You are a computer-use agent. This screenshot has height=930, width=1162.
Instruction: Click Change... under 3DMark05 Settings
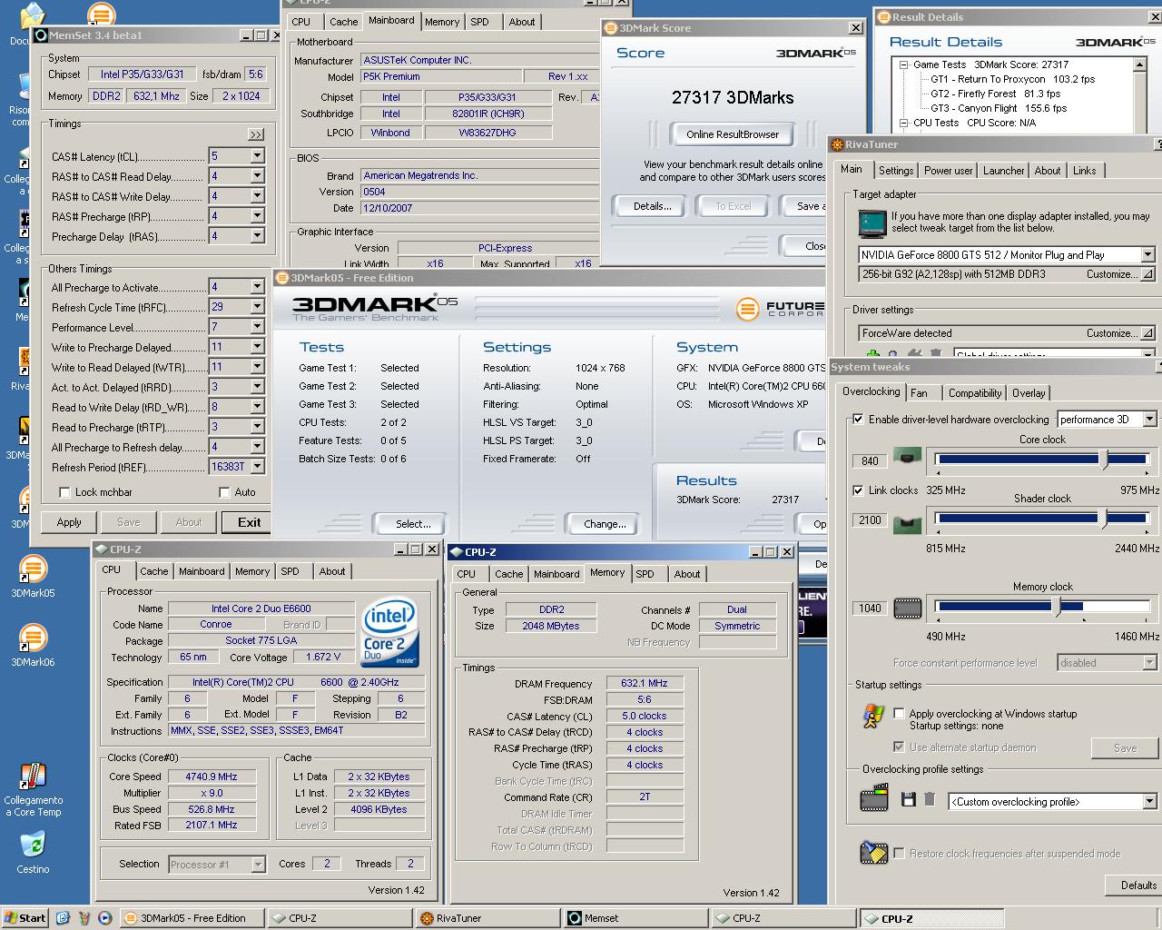click(605, 524)
